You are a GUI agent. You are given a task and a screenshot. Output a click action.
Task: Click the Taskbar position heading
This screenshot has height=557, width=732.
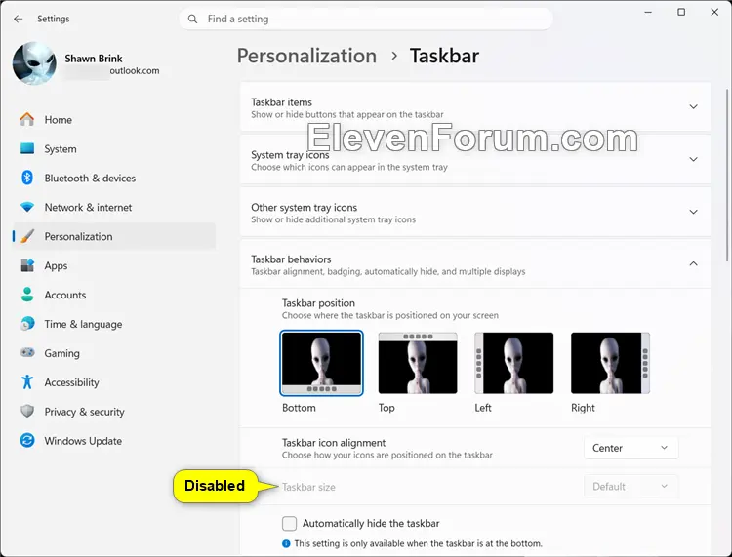click(318, 303)
